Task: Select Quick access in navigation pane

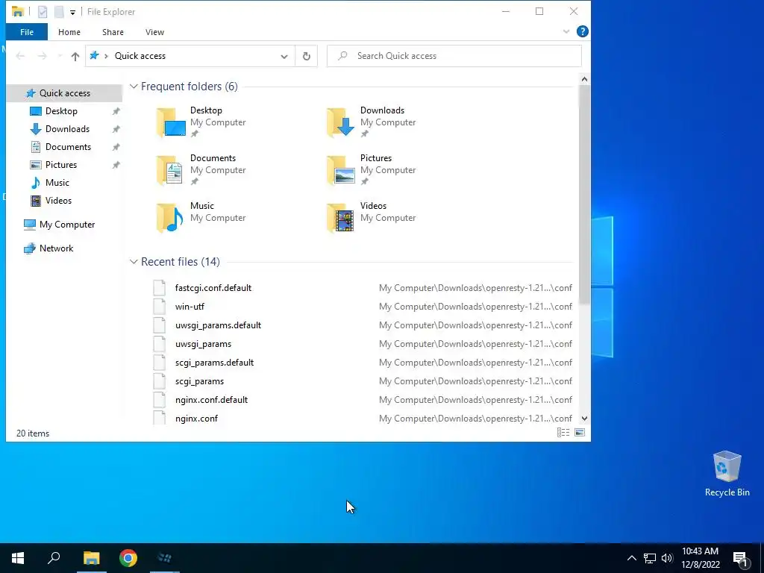Action: click(64, 93)
